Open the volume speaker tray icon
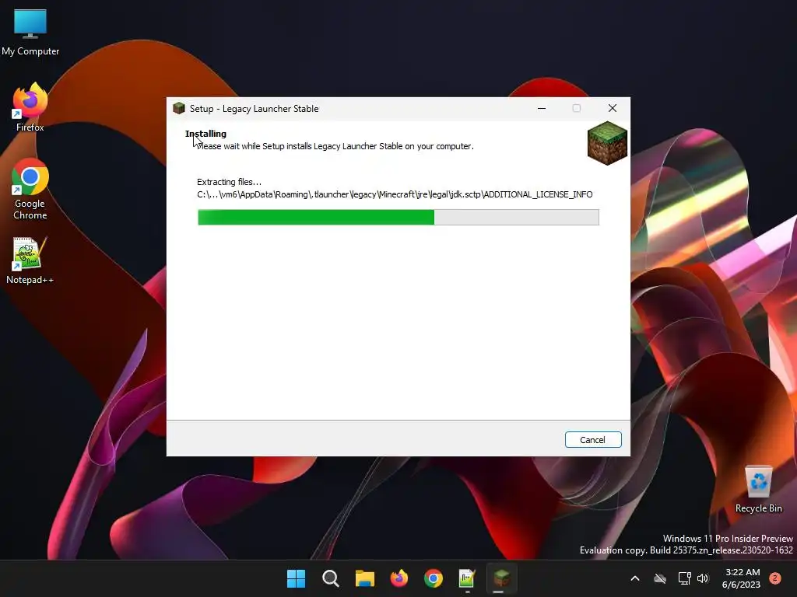The width and height of the screenshot is (797, 597). pos(703,578)
